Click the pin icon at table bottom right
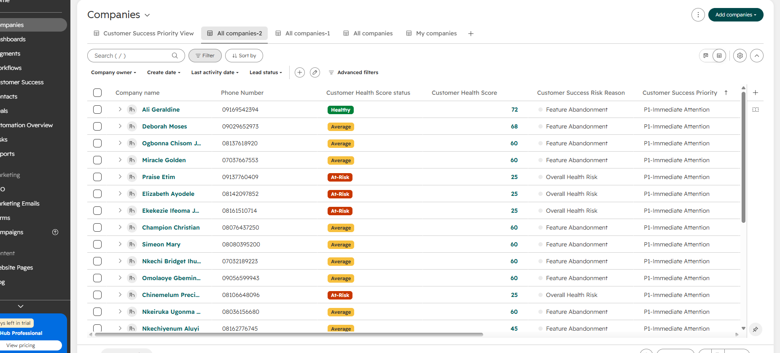780x353 pixels. pyautogui.click(x=756, y=329)
